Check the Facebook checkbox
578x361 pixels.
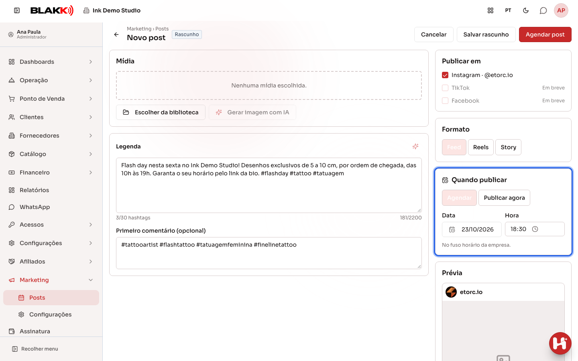(445, 101)
